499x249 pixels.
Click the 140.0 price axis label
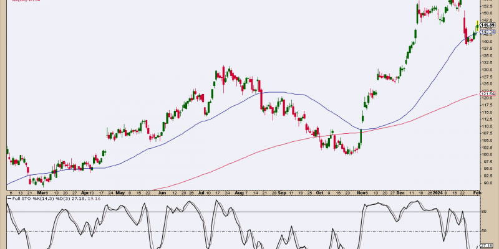(486, 41)
